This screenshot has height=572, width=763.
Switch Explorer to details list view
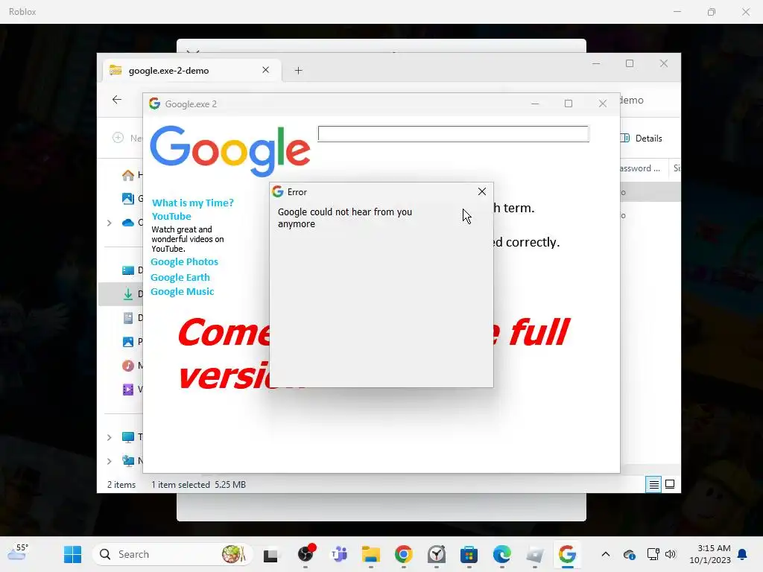(x=653, y=484)
